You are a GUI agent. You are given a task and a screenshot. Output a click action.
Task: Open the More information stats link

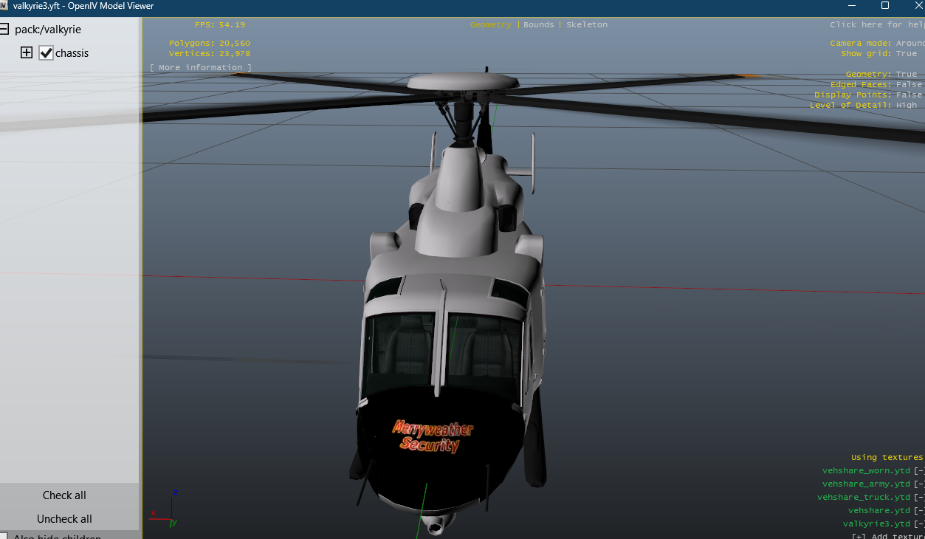pyautogui.click(x=200, y=67)
